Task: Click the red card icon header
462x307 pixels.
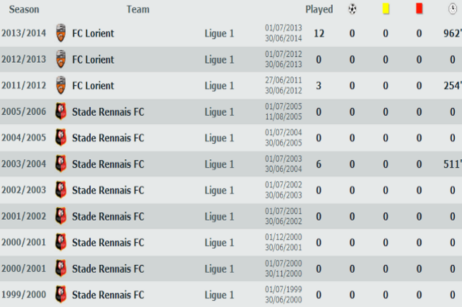Action: coord(419,9)
